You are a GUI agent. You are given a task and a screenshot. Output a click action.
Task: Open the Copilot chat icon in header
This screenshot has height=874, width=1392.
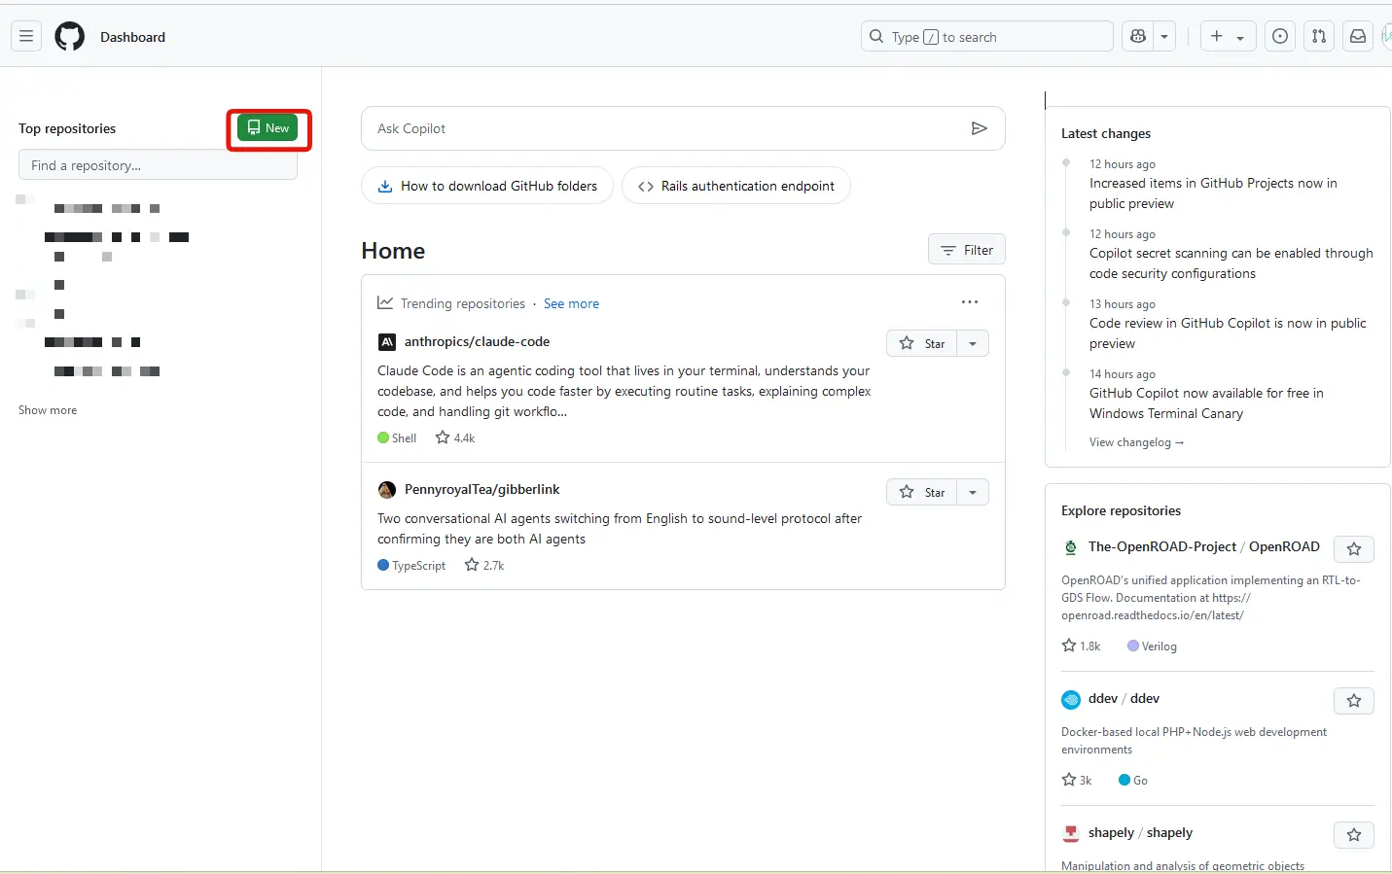[x=1137, y=37]
